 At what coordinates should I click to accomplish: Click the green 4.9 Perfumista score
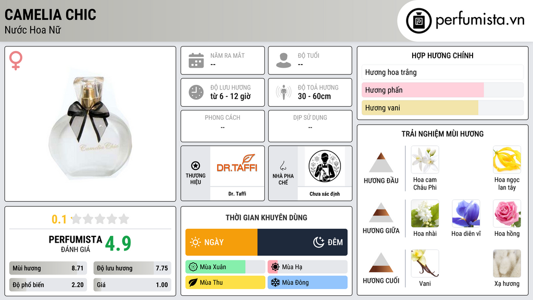(118, 244)
